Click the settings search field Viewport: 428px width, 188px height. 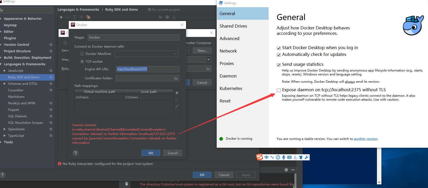click(x=27, y=10)
